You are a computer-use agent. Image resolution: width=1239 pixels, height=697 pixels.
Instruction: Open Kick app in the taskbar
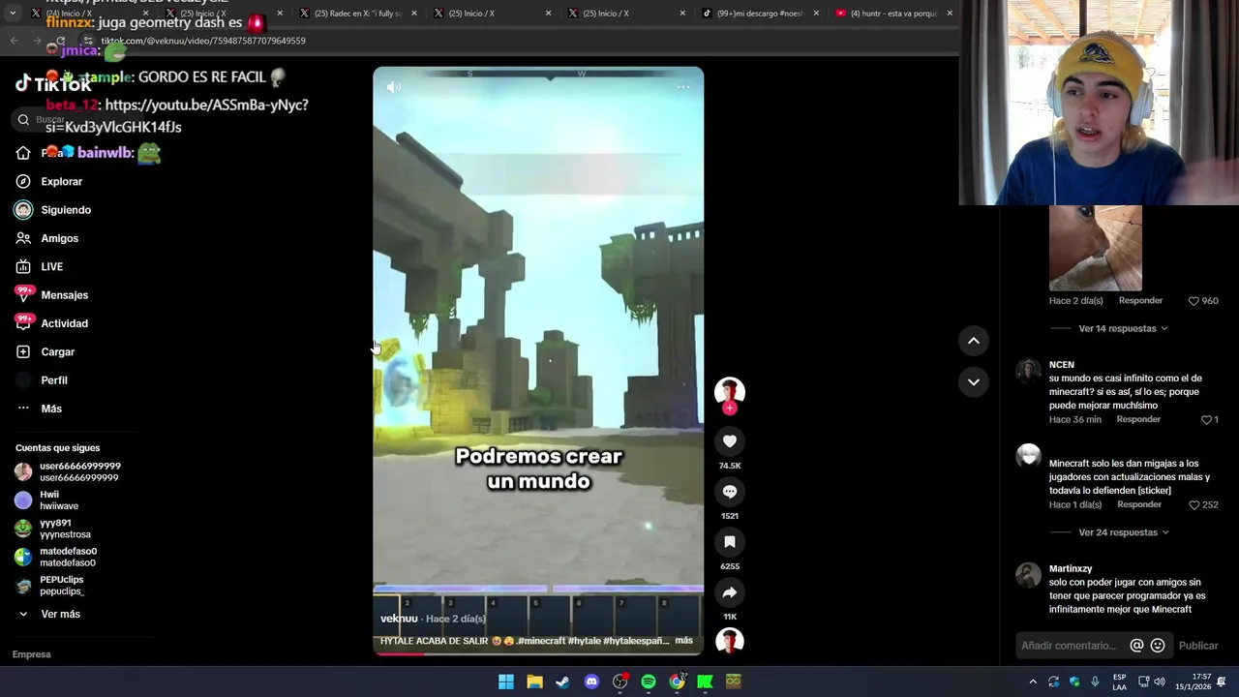pyautogui.click(x=705, y=682)
